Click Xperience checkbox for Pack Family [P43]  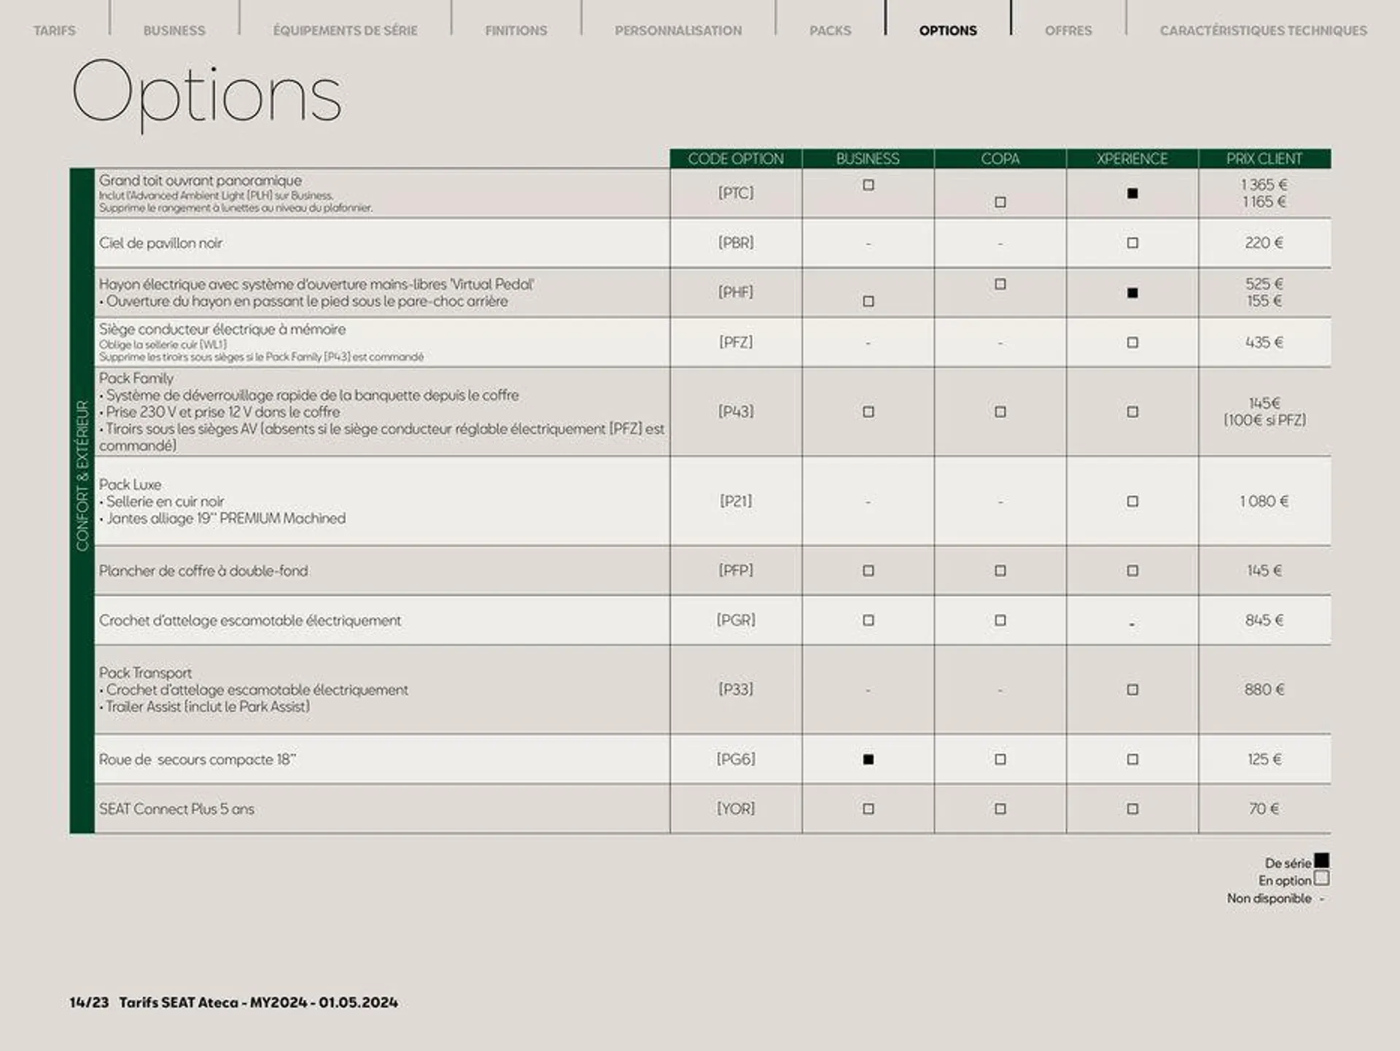(1132, 412)
